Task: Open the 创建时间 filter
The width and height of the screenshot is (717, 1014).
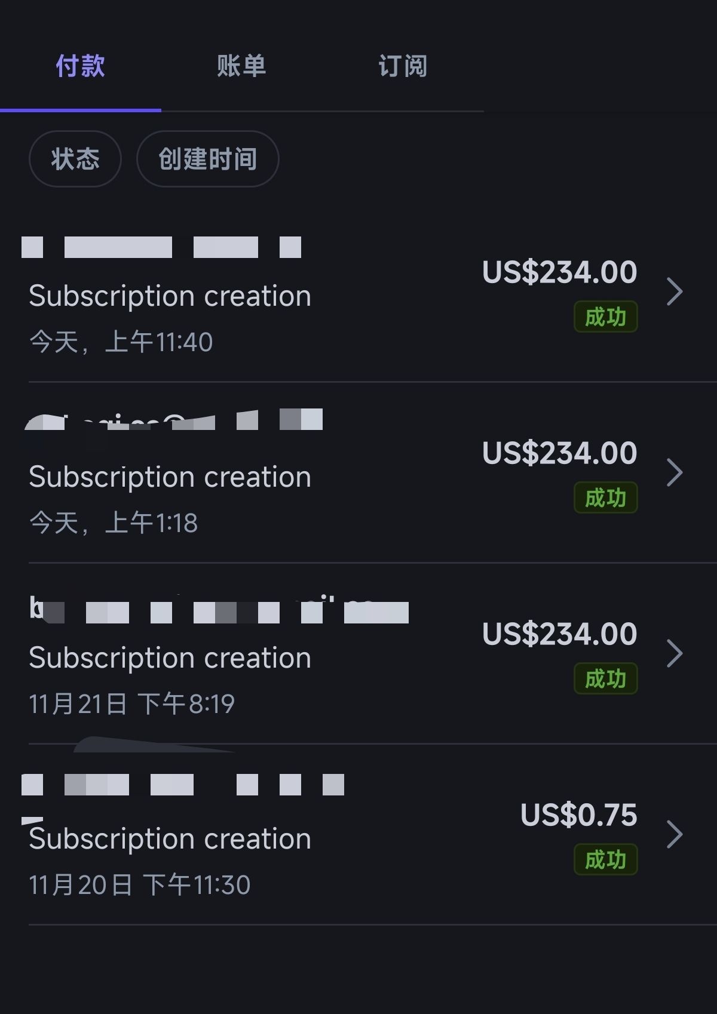Action: 207,159
